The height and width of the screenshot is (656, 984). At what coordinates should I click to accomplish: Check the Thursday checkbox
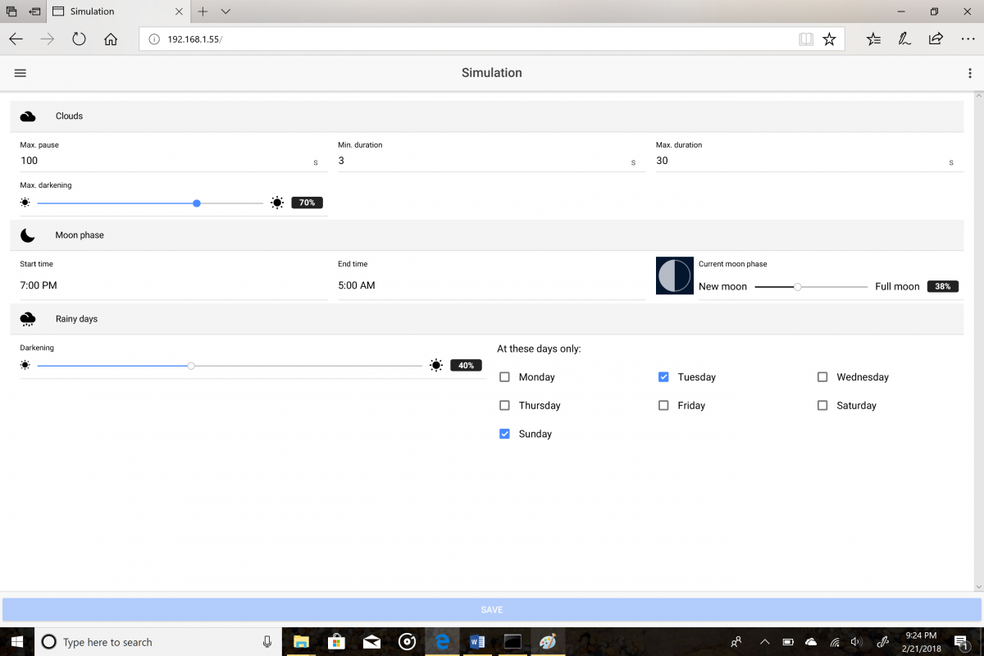[504, 406]
